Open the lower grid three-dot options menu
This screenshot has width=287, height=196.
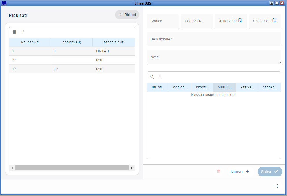tap(160, 77)
